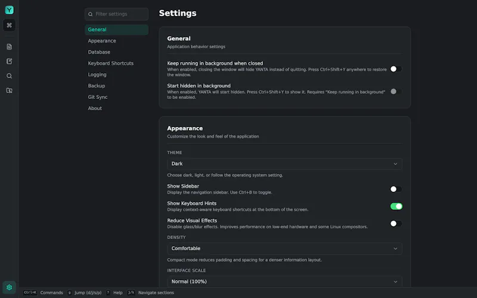Open Logging settings section
Screen dimensions: 477x298
[116, 74]
